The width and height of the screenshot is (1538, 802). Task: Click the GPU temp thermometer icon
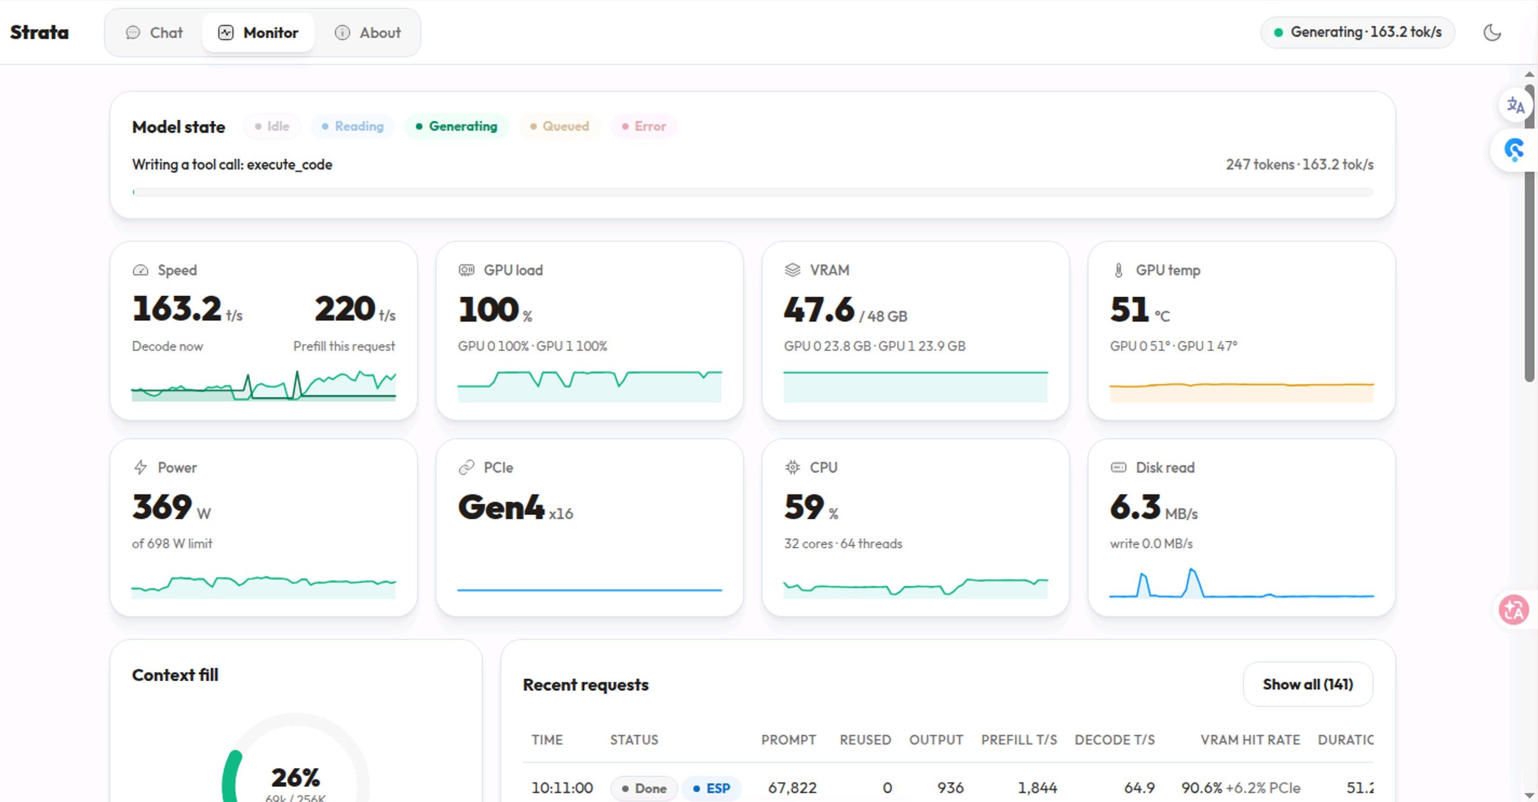(x=1118, y=270)
